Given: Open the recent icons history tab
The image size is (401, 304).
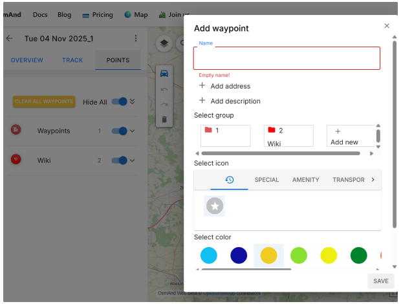Looking at the screenshot, I should [x=229, y=180].
